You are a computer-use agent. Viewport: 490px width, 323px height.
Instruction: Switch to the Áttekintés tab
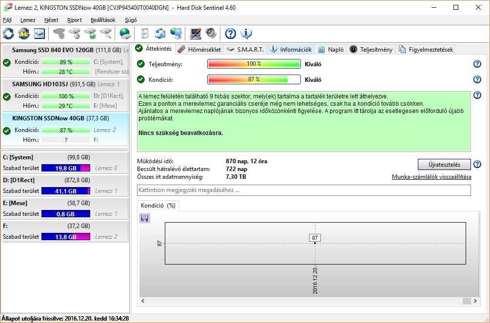[154, 48]
